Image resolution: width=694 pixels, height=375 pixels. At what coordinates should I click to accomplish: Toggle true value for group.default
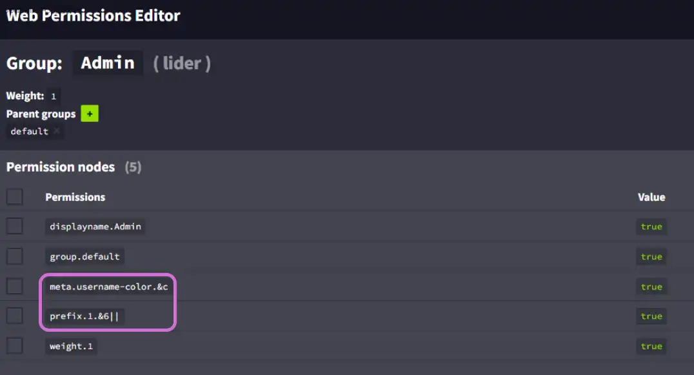pyautogui.click(x=651, y=256)
